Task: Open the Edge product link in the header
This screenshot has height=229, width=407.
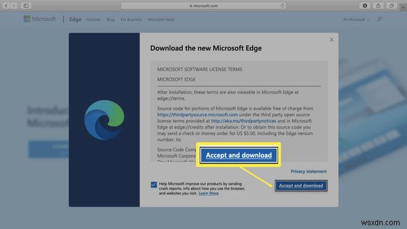Action: pyautogui.click(x=75, y=19)
